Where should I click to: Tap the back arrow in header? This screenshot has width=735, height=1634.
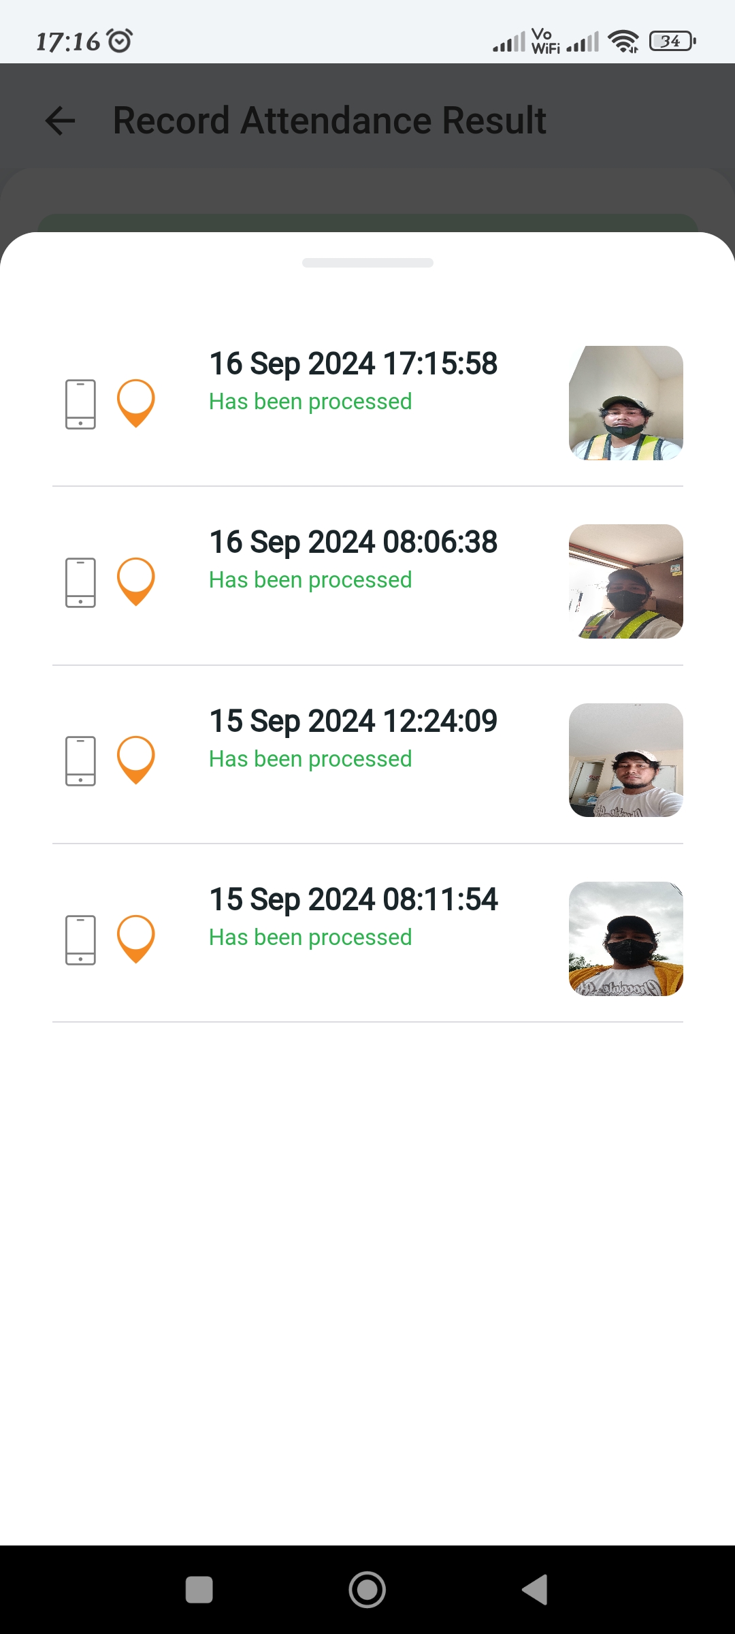[60, 121]
